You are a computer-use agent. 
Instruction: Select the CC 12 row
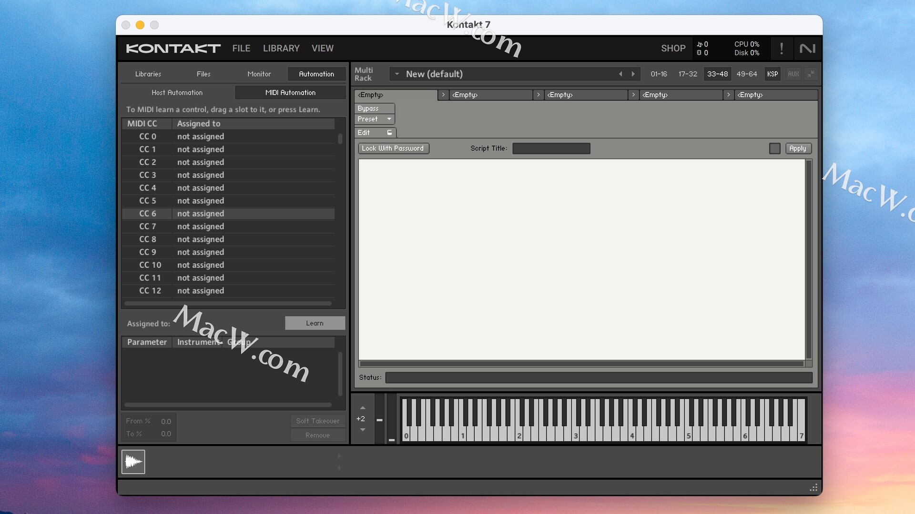[x=228, y=291]
